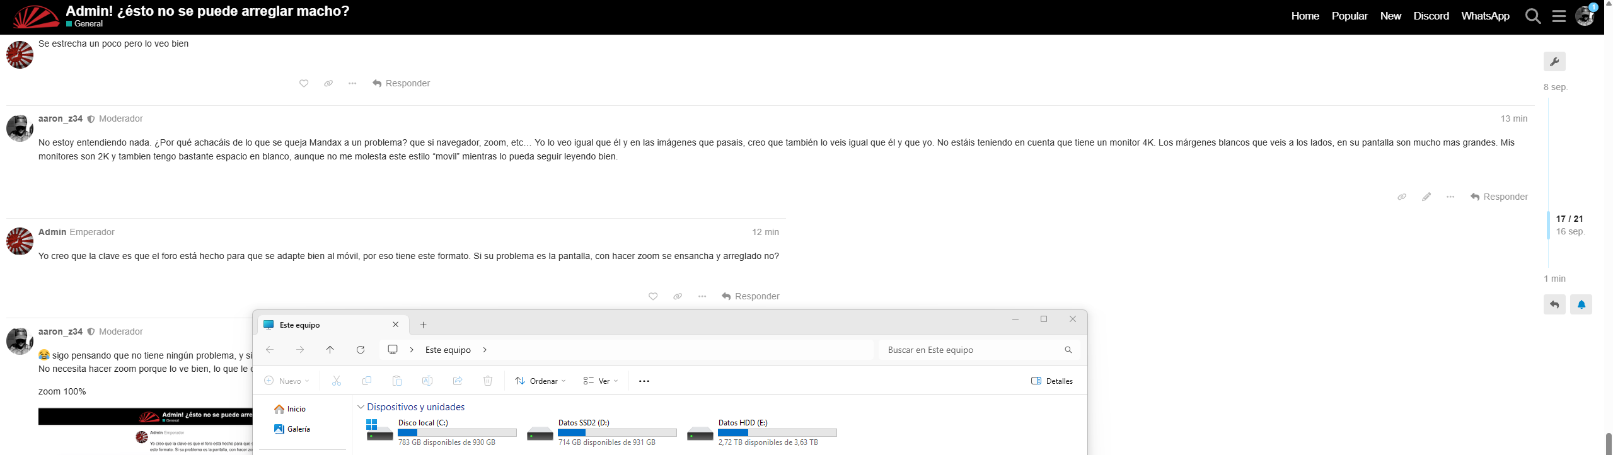Go up one folder in File Explorer
The height and width of the screenshot is (455, 1613).
330,350
